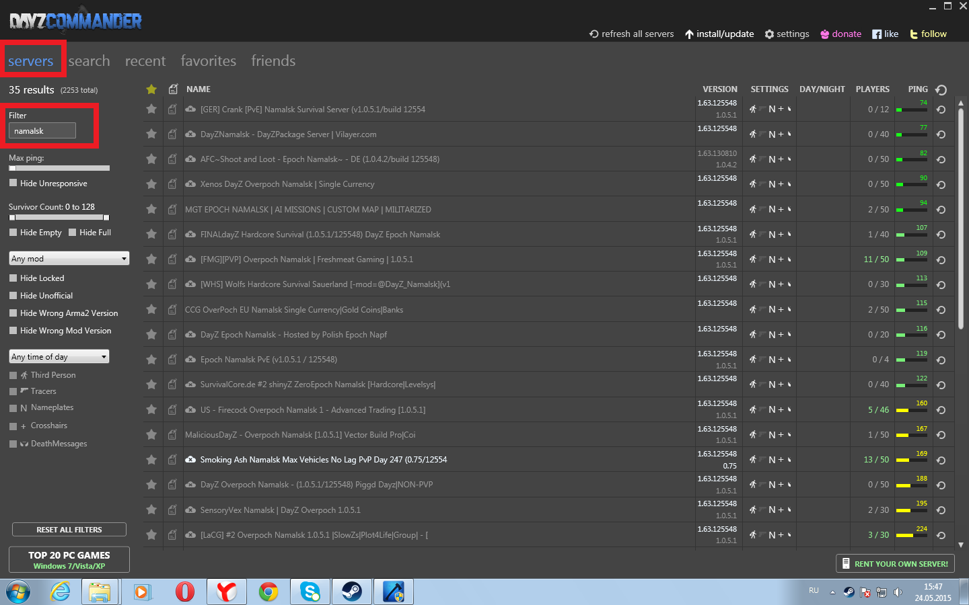Adjust the Max ping slider
Image resolution: width=969 pixels, height=605 pixels.
click(59, 168)
